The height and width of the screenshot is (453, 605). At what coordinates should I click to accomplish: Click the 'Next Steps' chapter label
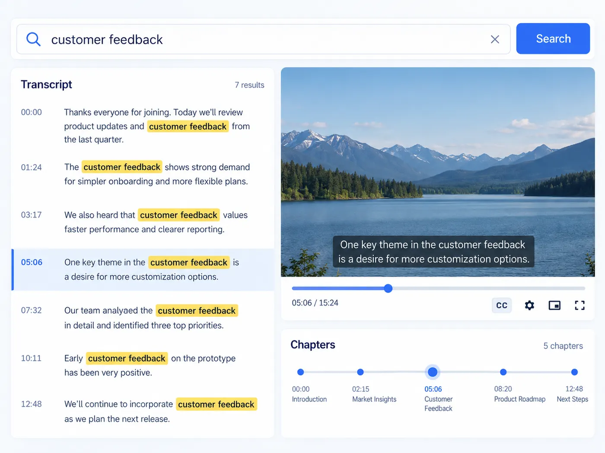[x=573, y=399]
